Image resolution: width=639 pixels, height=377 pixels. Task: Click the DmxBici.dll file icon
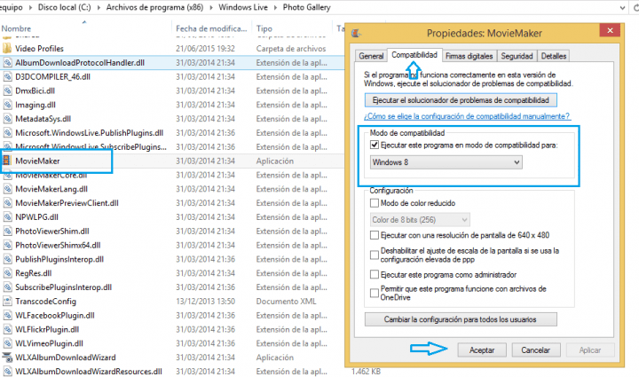(7, 90)
